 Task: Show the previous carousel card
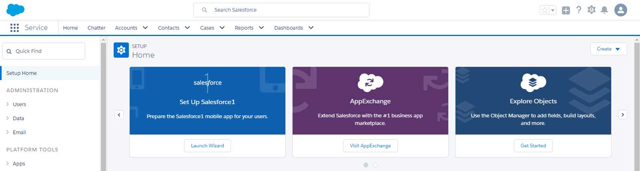point(119,115)
